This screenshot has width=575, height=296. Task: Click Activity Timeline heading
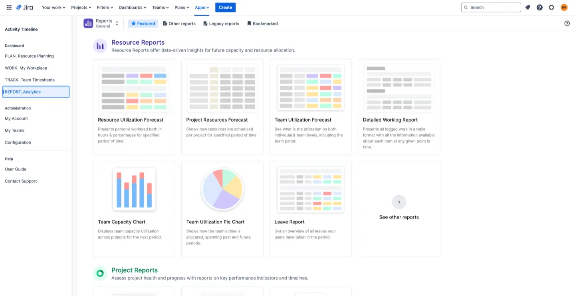(x=21, y=29)
